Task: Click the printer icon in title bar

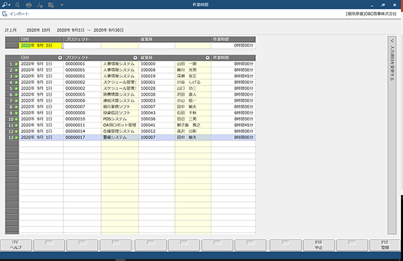Action: click(29, 5)
